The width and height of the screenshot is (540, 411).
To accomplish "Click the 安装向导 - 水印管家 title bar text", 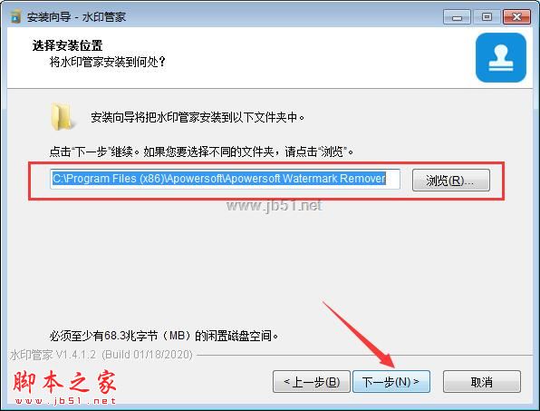I will coord(76,17).
